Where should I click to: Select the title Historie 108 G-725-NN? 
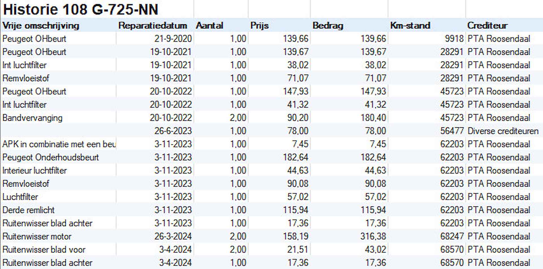point(81,9)
